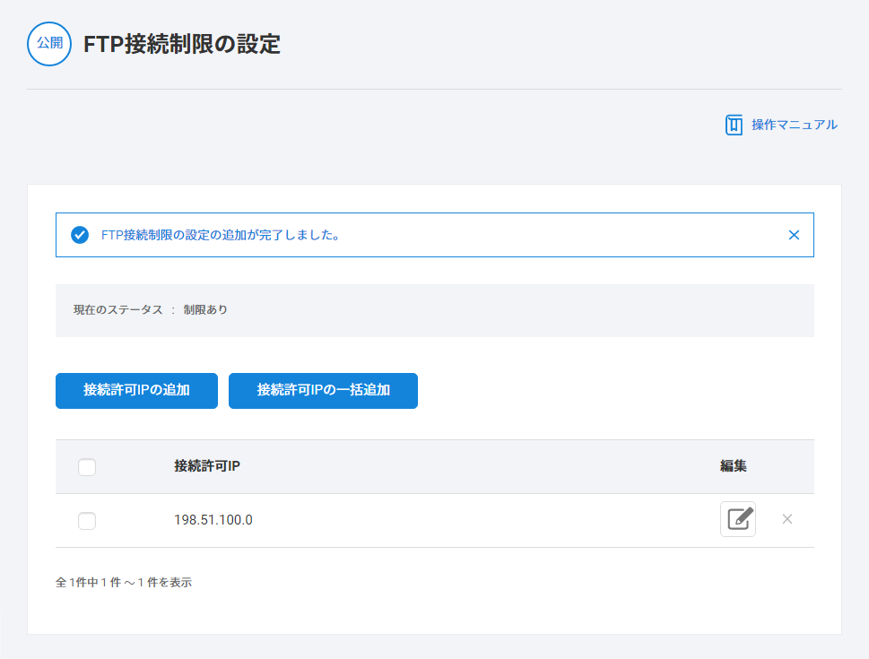Click the blue checkmark success icon

click(x=80, y=235)
